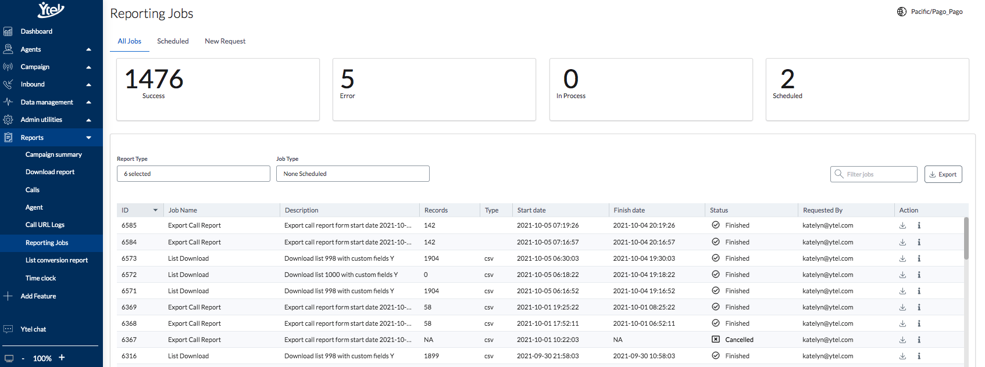Open List conversion report
This screenshot has width=985, height=367.
point(56,260)
